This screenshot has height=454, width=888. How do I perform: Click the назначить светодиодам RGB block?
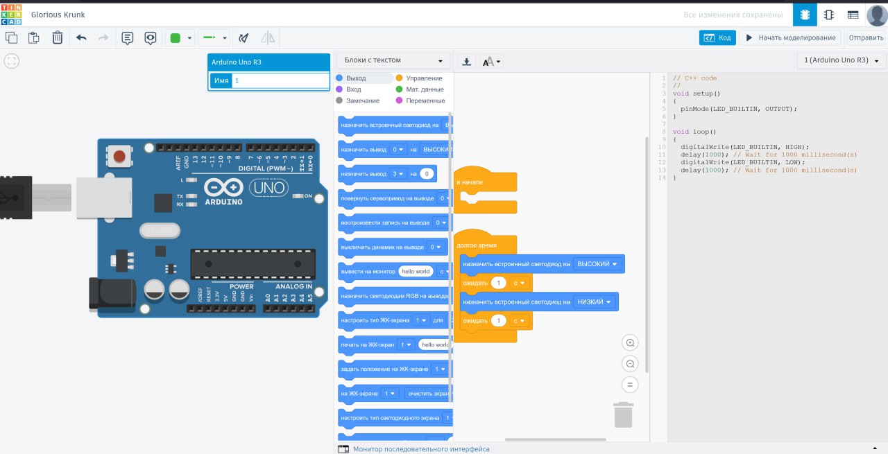tap(394, 296)
